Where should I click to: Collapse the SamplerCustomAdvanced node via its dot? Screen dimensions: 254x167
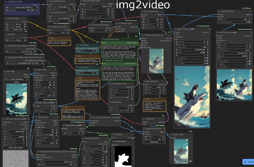coord(143,35)
